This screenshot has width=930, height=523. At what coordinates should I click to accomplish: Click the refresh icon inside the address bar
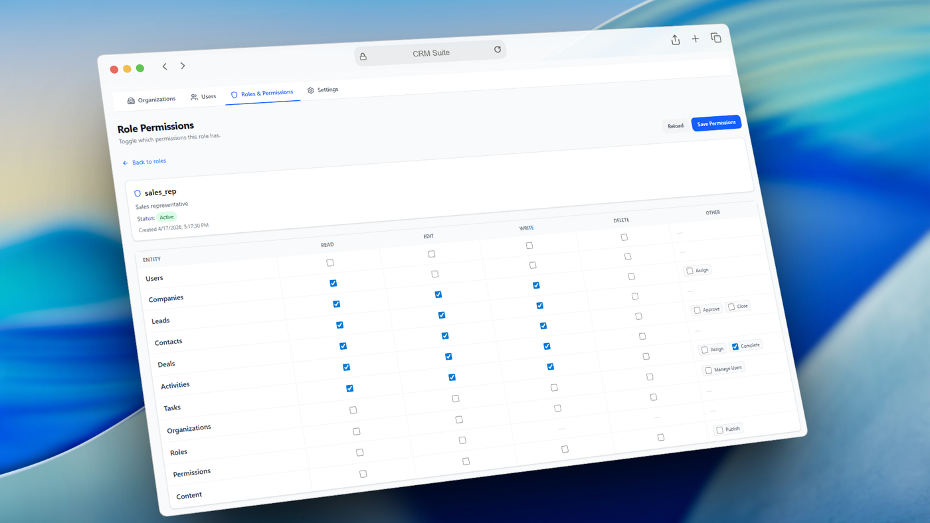click(498, 49)
